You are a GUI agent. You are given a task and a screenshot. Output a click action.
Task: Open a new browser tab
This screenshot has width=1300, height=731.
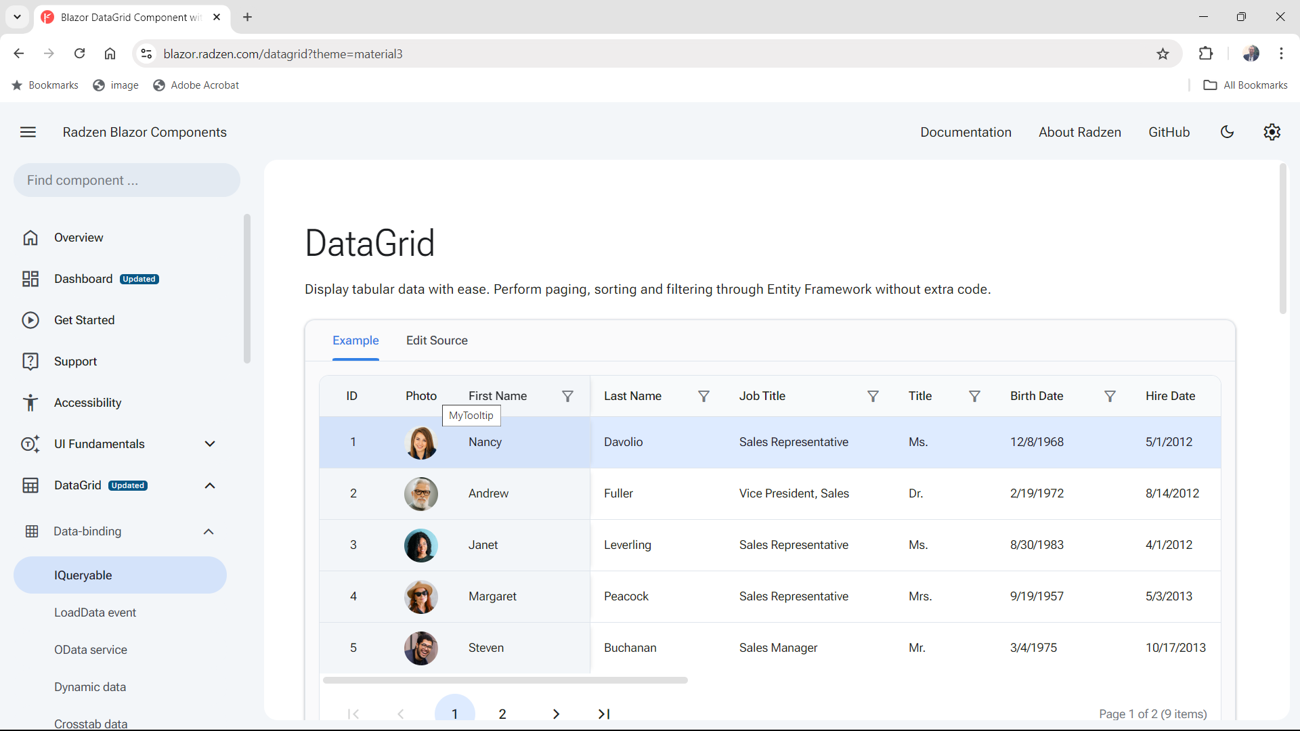(x=247, y=17)
